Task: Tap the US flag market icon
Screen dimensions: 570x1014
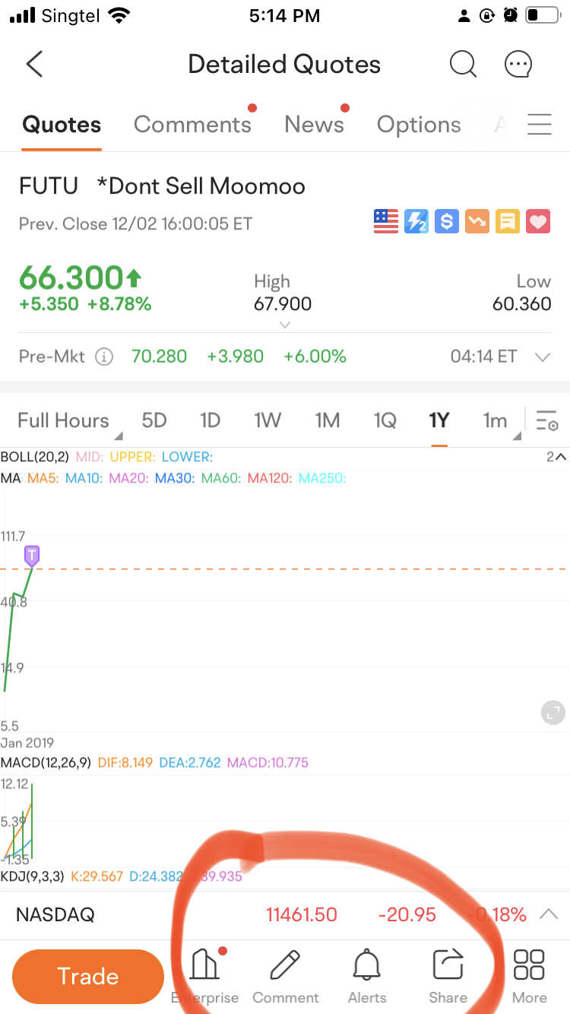Action: (386, 221)
